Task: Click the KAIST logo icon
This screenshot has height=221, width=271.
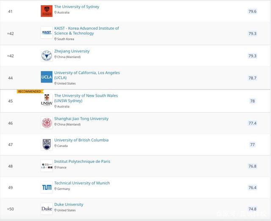Action: click(x=47, y=32)
